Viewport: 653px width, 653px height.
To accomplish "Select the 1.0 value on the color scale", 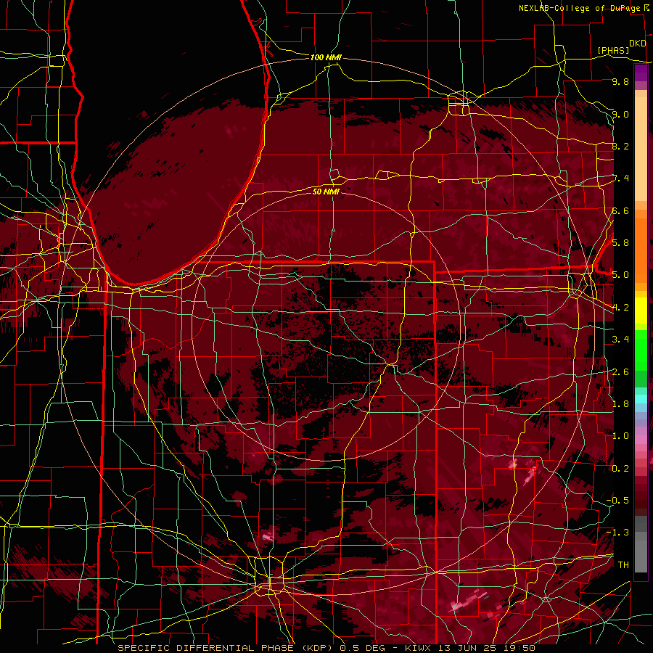I will click(x=620, y=436).
